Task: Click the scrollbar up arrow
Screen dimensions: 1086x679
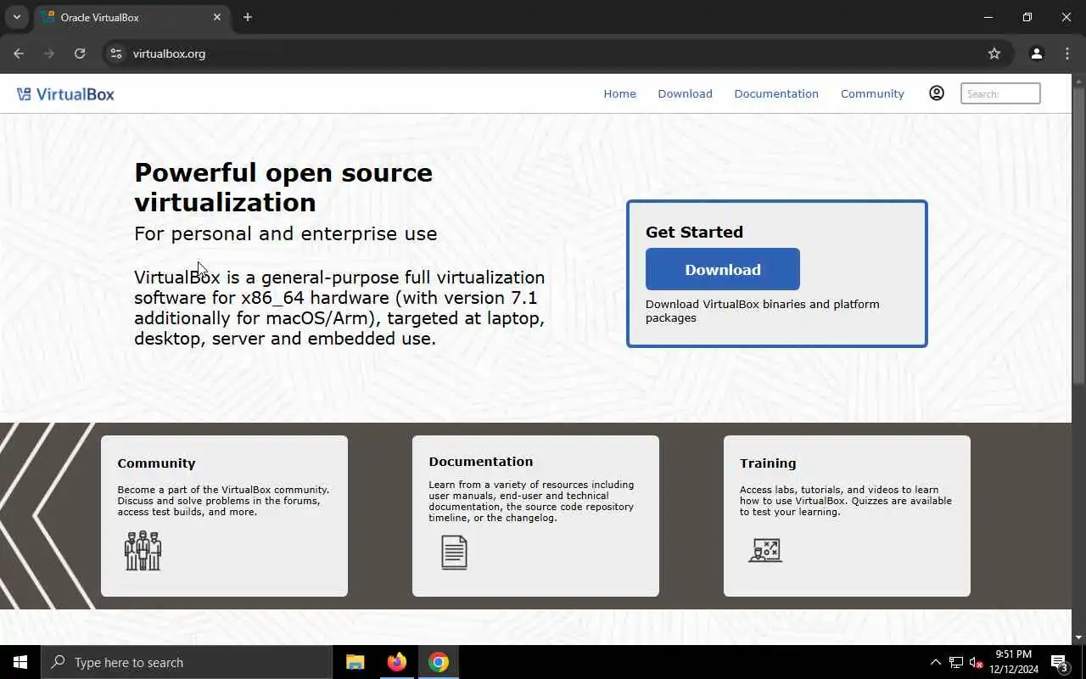Action: click(1078, 81)
